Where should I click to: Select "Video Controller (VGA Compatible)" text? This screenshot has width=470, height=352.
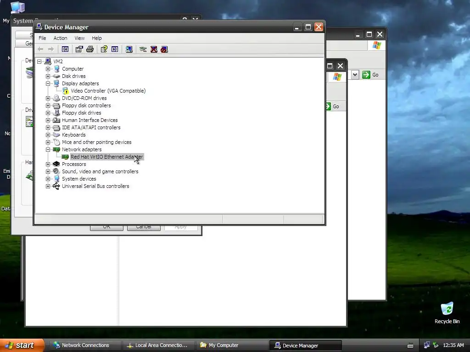pos(108,91)
